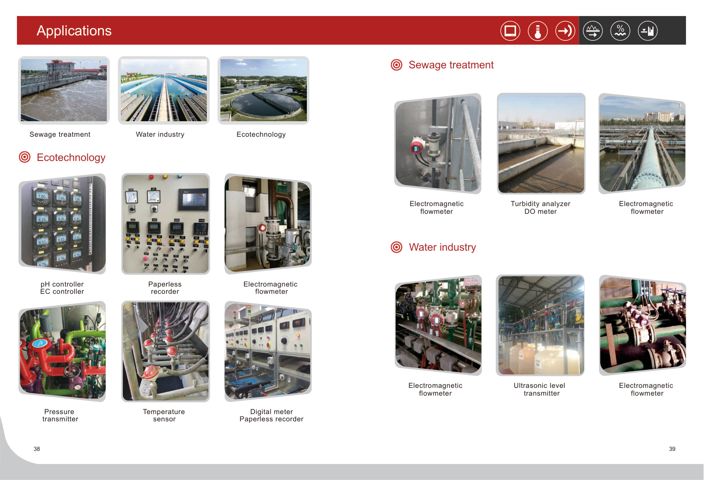Open the water industry channels photo at top
The image size is (704, 480).
pyautogui.click(x=164, y=90)
